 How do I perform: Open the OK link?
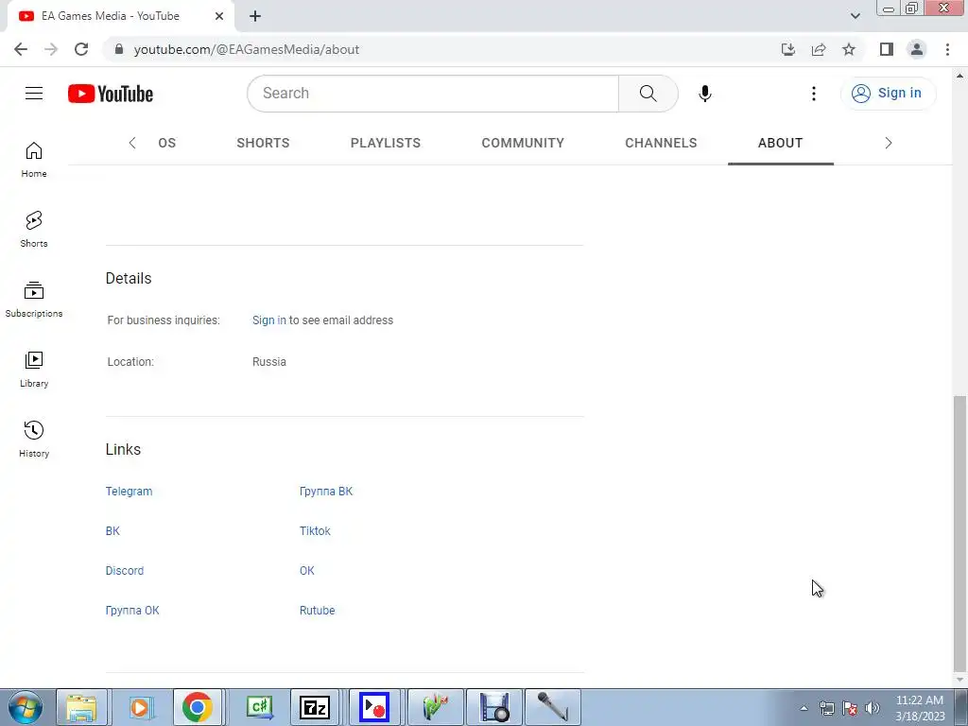tap(307, 570)
